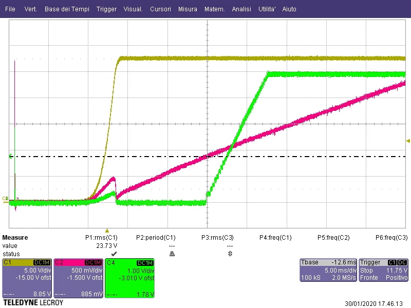Click the P1 status checkmark icon
The image size is (411, 308).
(x=114, y=254)
